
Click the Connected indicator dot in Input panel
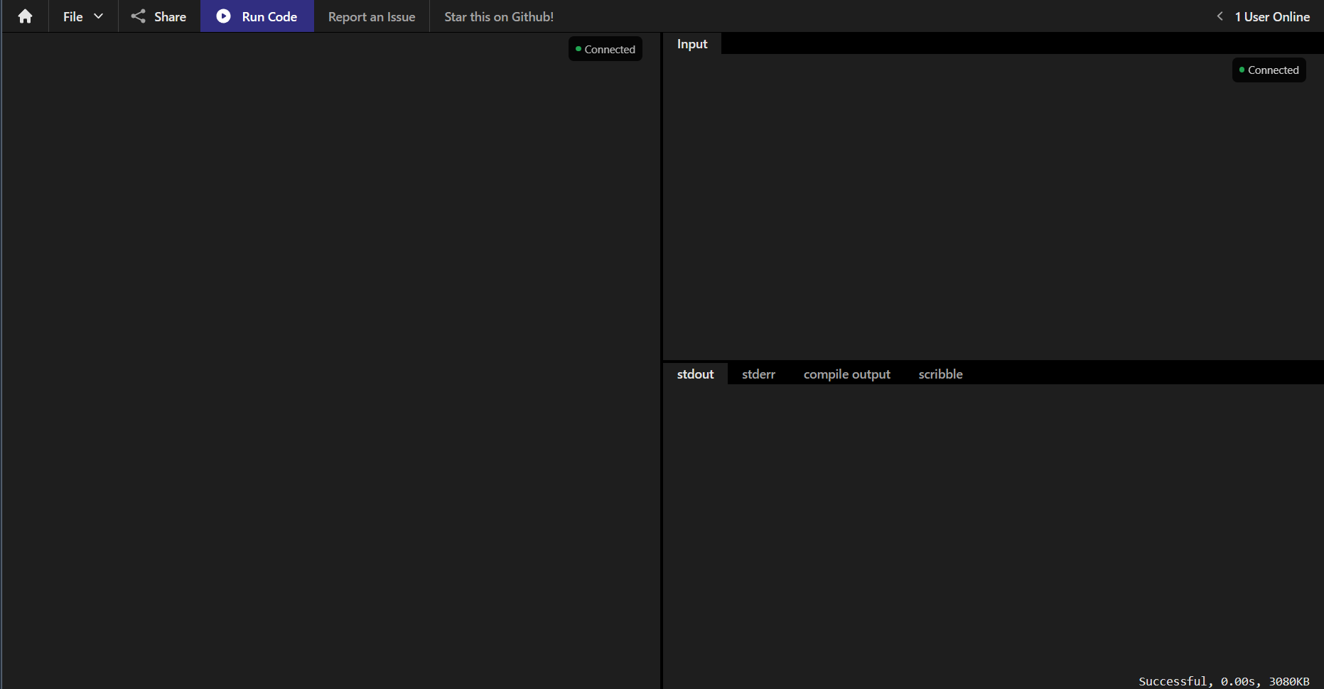(1241, 70)
